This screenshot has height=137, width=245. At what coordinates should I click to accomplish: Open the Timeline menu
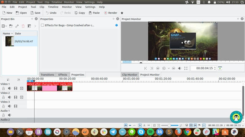pyautogui.click(x=53, y=7)
